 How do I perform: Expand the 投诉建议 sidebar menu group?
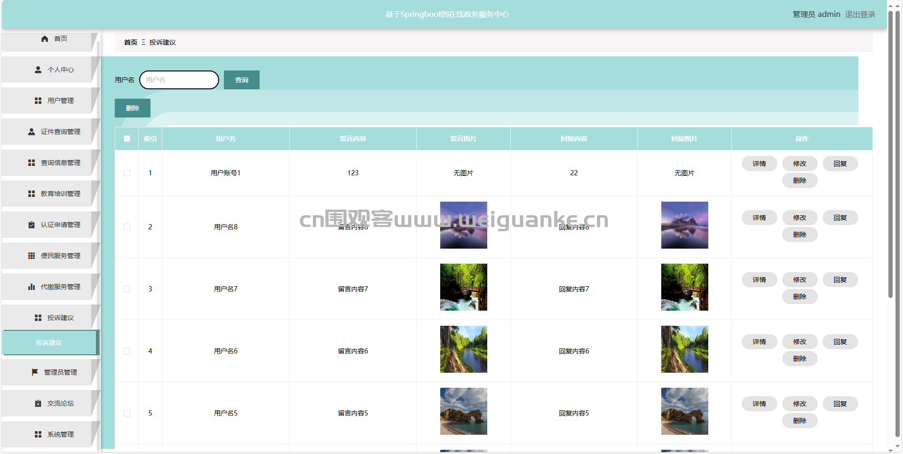coord(60,318)
